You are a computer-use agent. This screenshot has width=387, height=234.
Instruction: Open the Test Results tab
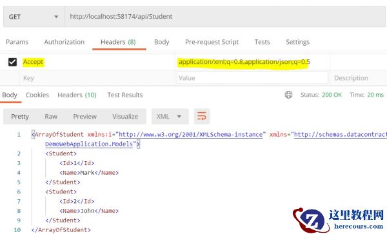[x=125, y=95]
